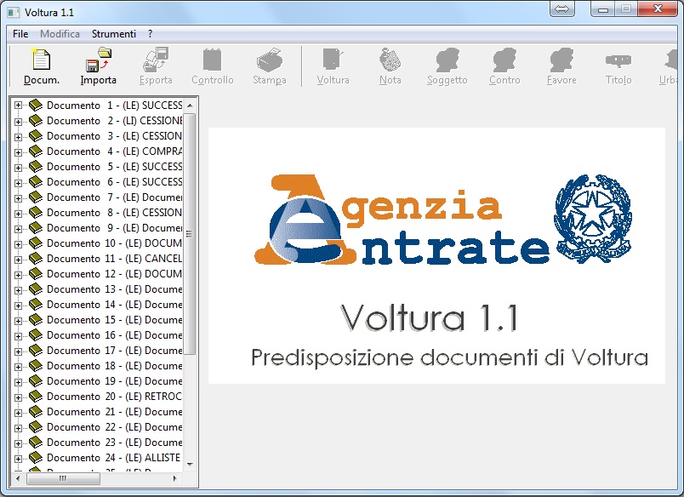The width and height of the screenshot is (684, 497).
Task: Click the book icon of Documento 16
Action: point(36,335)
